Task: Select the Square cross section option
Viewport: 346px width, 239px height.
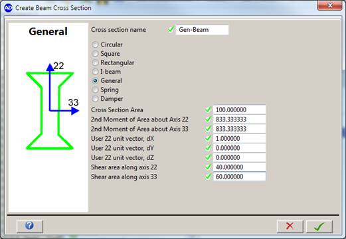Action: coord(95,54)
